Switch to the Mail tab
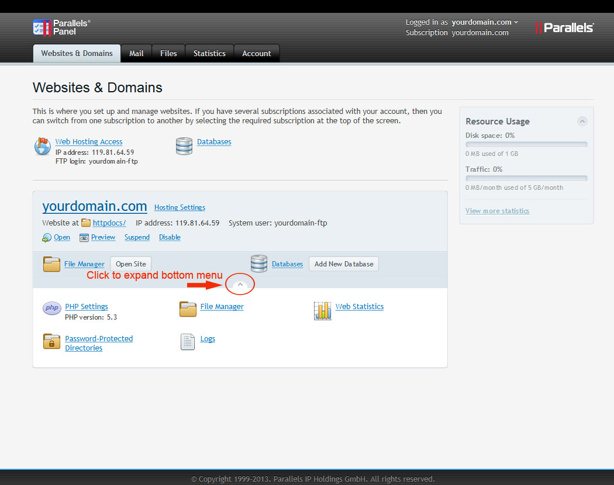The width and height of the screenshot is (614, 485). pyautogui.click(x=136, y=53)
